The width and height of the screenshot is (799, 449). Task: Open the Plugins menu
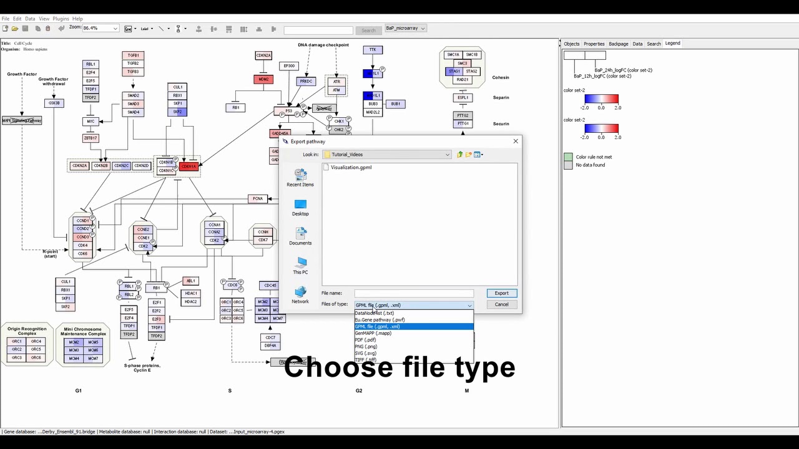point(61,19)
